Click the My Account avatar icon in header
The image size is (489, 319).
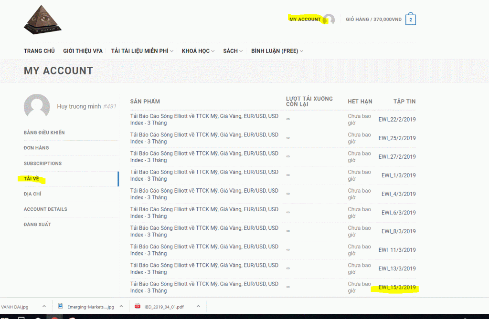coord(329,20)
